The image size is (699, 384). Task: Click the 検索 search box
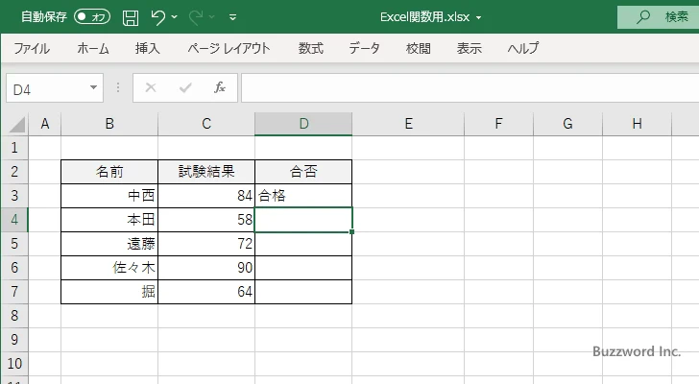(x=658, y=17)
